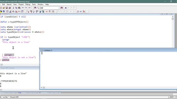Toggle breakpoint with the hand icon

click(x=78, y=12)
